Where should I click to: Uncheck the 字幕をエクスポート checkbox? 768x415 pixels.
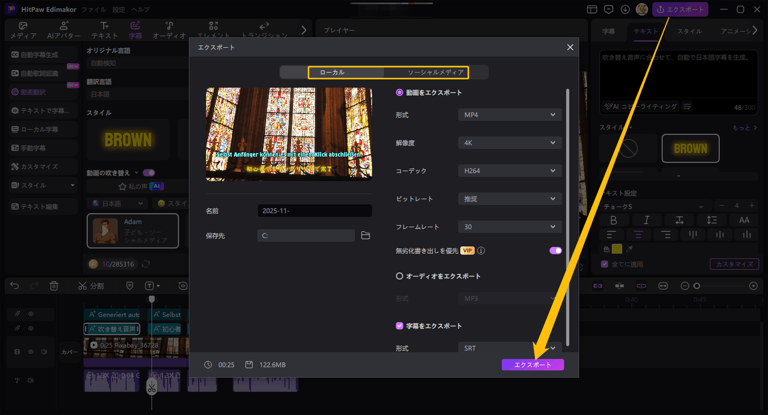pyautogui.click(x=400, y=325)
